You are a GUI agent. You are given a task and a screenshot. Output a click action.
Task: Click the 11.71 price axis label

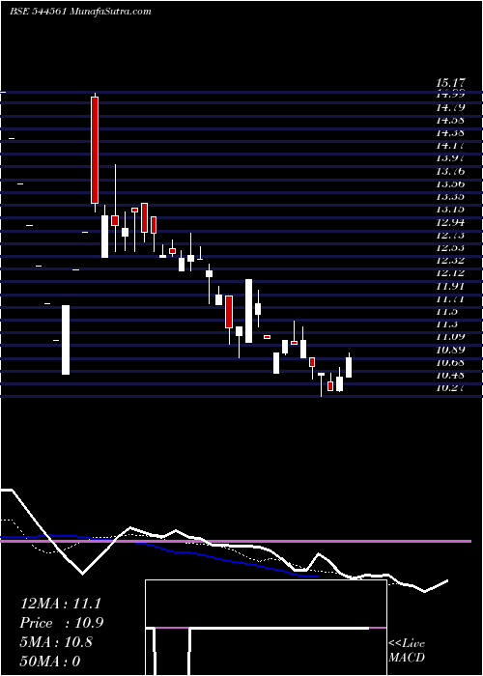coord(450,298)
